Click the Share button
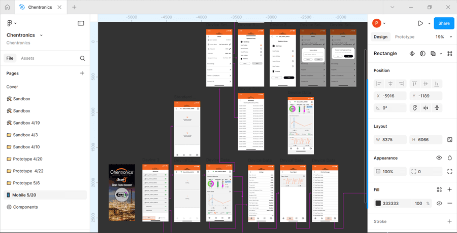Image resolution: width=457 pixels, height=233 pixels. [444, 23]
